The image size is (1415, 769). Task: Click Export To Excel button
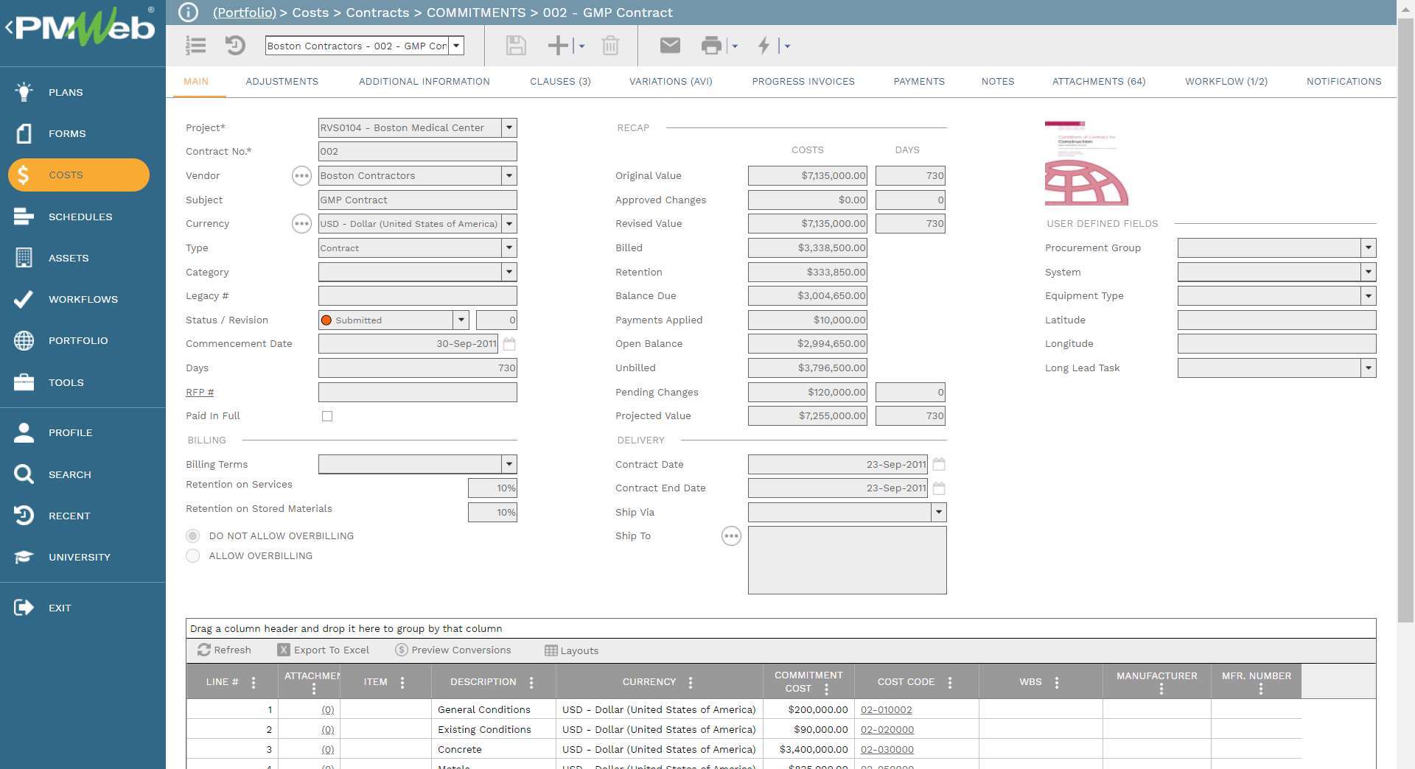click(324, 650)
